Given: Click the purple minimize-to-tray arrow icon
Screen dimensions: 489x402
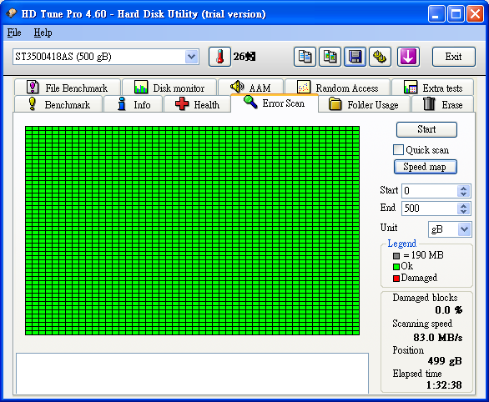Looking at the screenshot, I should click(408, 57).
